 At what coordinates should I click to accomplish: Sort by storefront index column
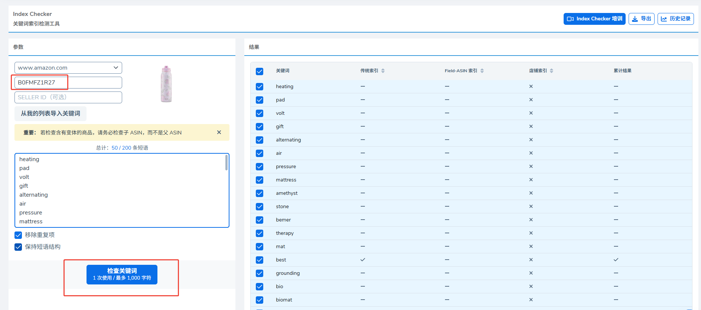point(551,71)
